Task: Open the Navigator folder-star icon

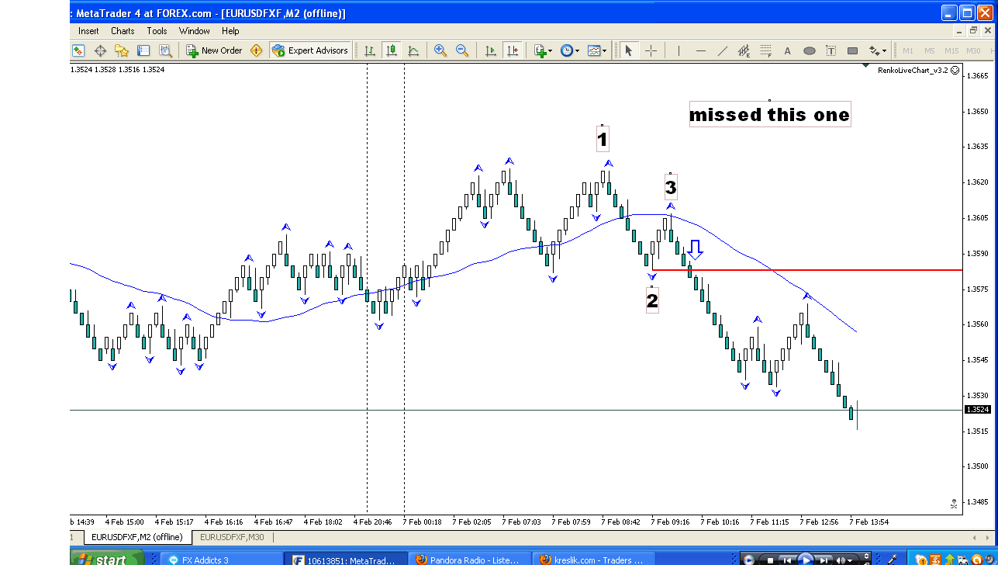Action: pos(122,50)
